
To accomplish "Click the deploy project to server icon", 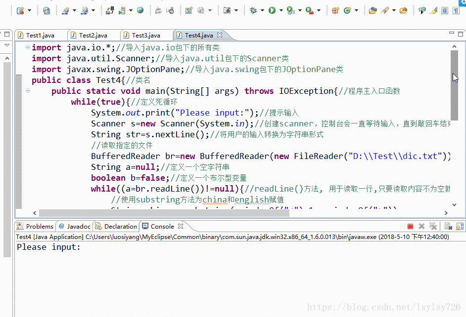I will click(110, 11).
